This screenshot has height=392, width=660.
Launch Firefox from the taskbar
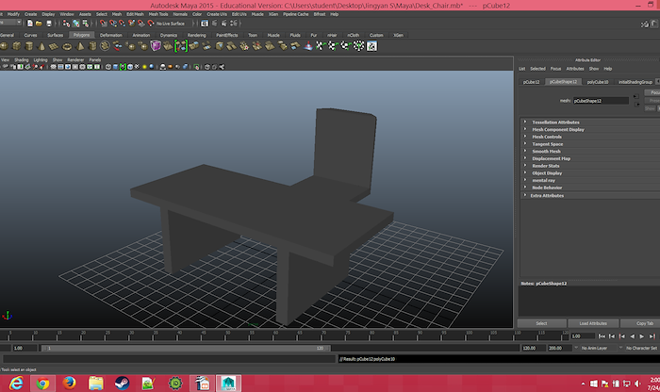click(x=69, y=384)
